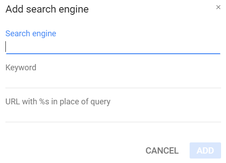Click the Keyword placeholder text
Screen dimensions: 226x163
pos(21,68)
